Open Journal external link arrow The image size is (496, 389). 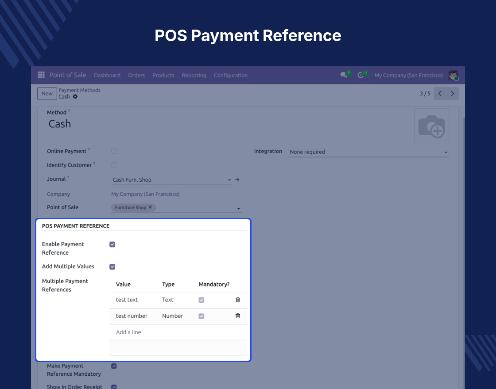click(x=237, y=179)
